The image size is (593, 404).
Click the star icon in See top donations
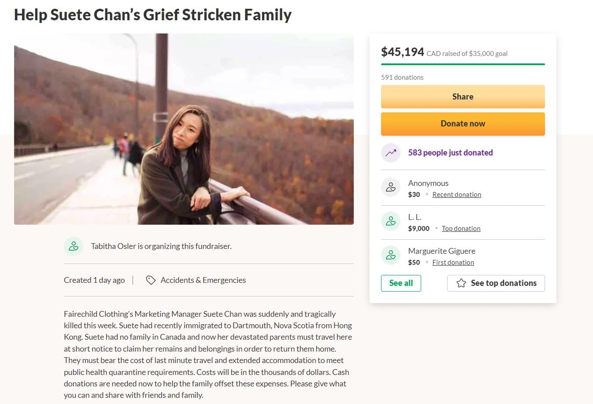coord(461,283)
